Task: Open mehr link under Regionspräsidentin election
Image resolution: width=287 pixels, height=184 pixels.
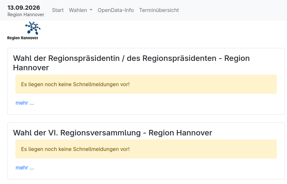Action: coord(25,103)
